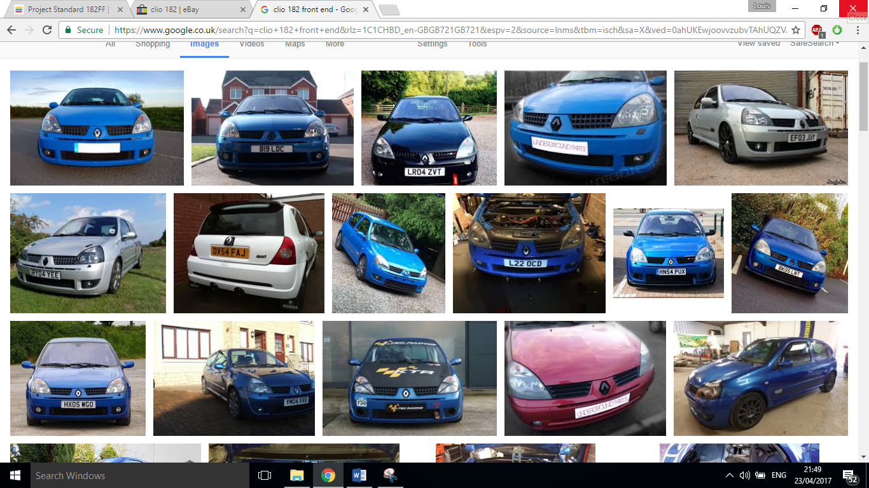Click the browser back arrow
The image size is (869, 488).
click(11, 30)
